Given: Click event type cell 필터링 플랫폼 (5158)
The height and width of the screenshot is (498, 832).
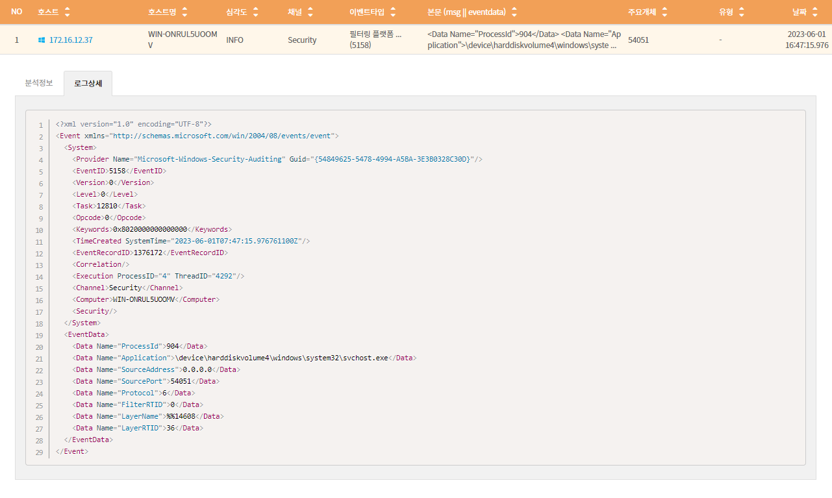Looking at the screenshot, I should point(375,40).
